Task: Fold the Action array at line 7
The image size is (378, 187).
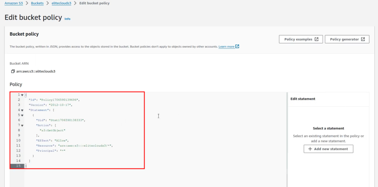Action: coord(22,126)
